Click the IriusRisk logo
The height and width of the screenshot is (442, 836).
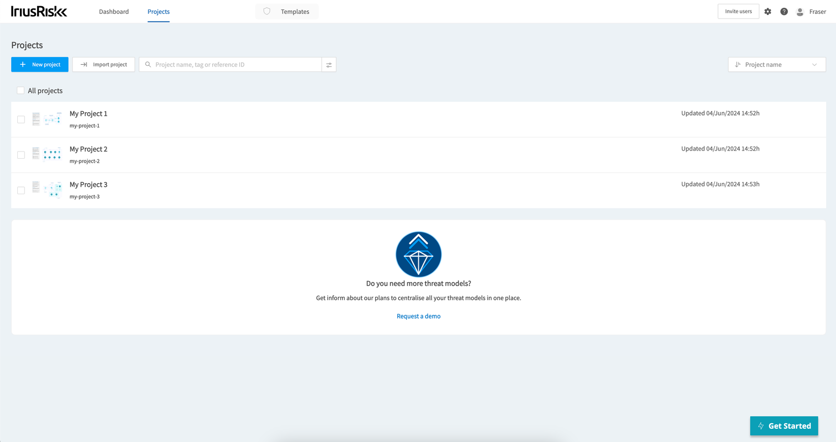[39, 11]
